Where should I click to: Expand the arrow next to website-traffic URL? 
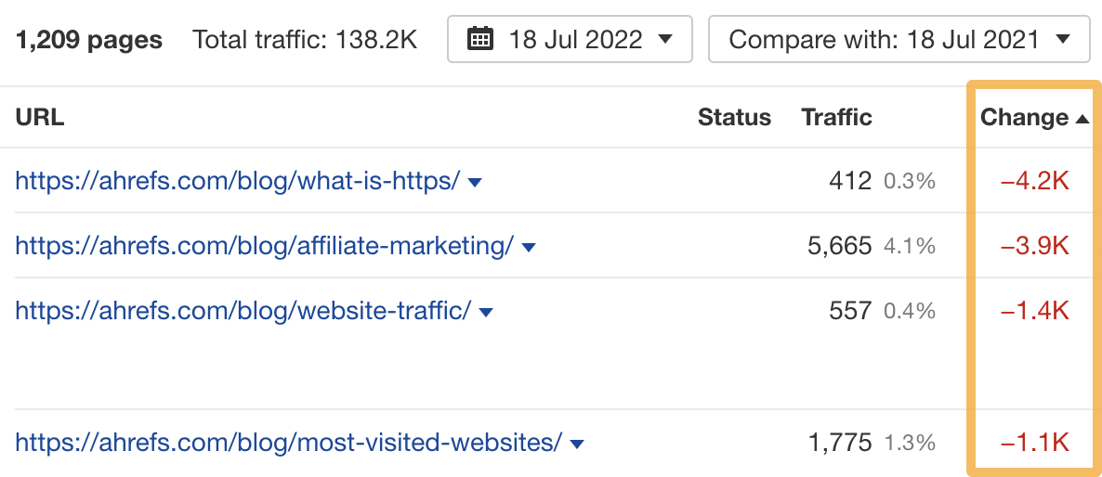tap(486, 312)
